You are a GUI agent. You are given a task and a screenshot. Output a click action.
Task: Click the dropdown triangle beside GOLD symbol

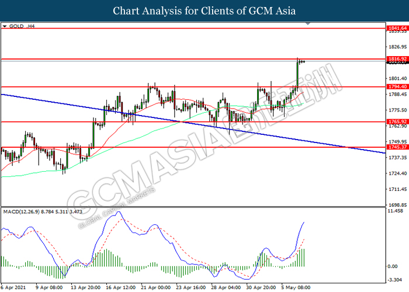coord(5,26)
